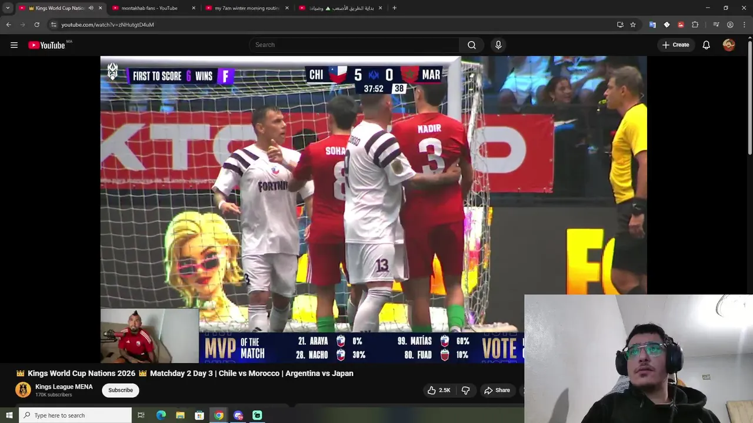Open the Google Translate extension

point(652,25)
